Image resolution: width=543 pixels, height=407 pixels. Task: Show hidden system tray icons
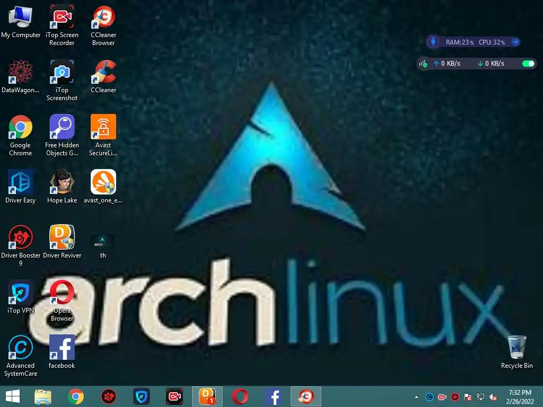click(x=417, y=397)
